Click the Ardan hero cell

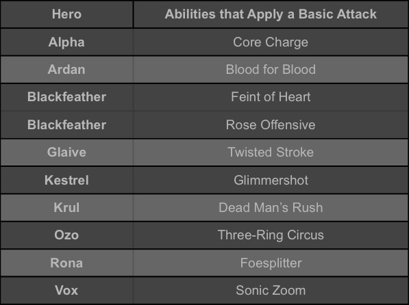(x=66, y=70)
